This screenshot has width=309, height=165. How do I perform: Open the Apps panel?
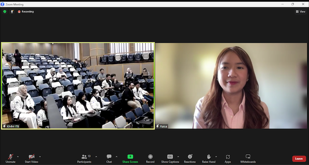(228, 159)
